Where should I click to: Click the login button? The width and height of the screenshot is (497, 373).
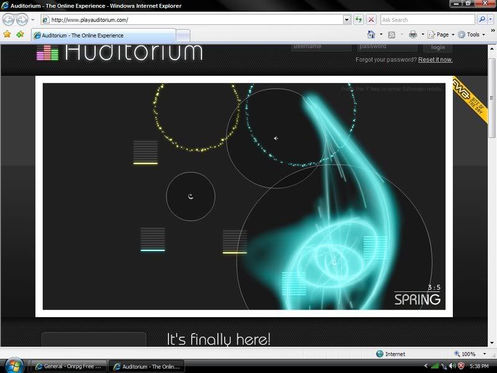(x=437, y=47)
